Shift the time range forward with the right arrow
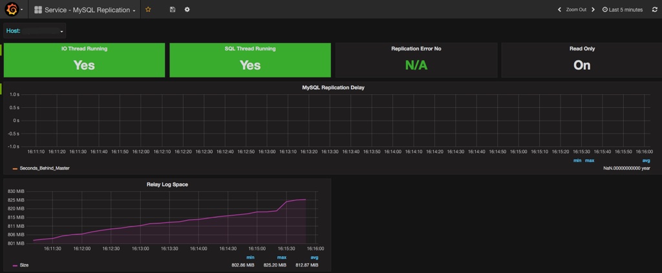The height and width of the screenshot is (273, 662). (593, 9)
